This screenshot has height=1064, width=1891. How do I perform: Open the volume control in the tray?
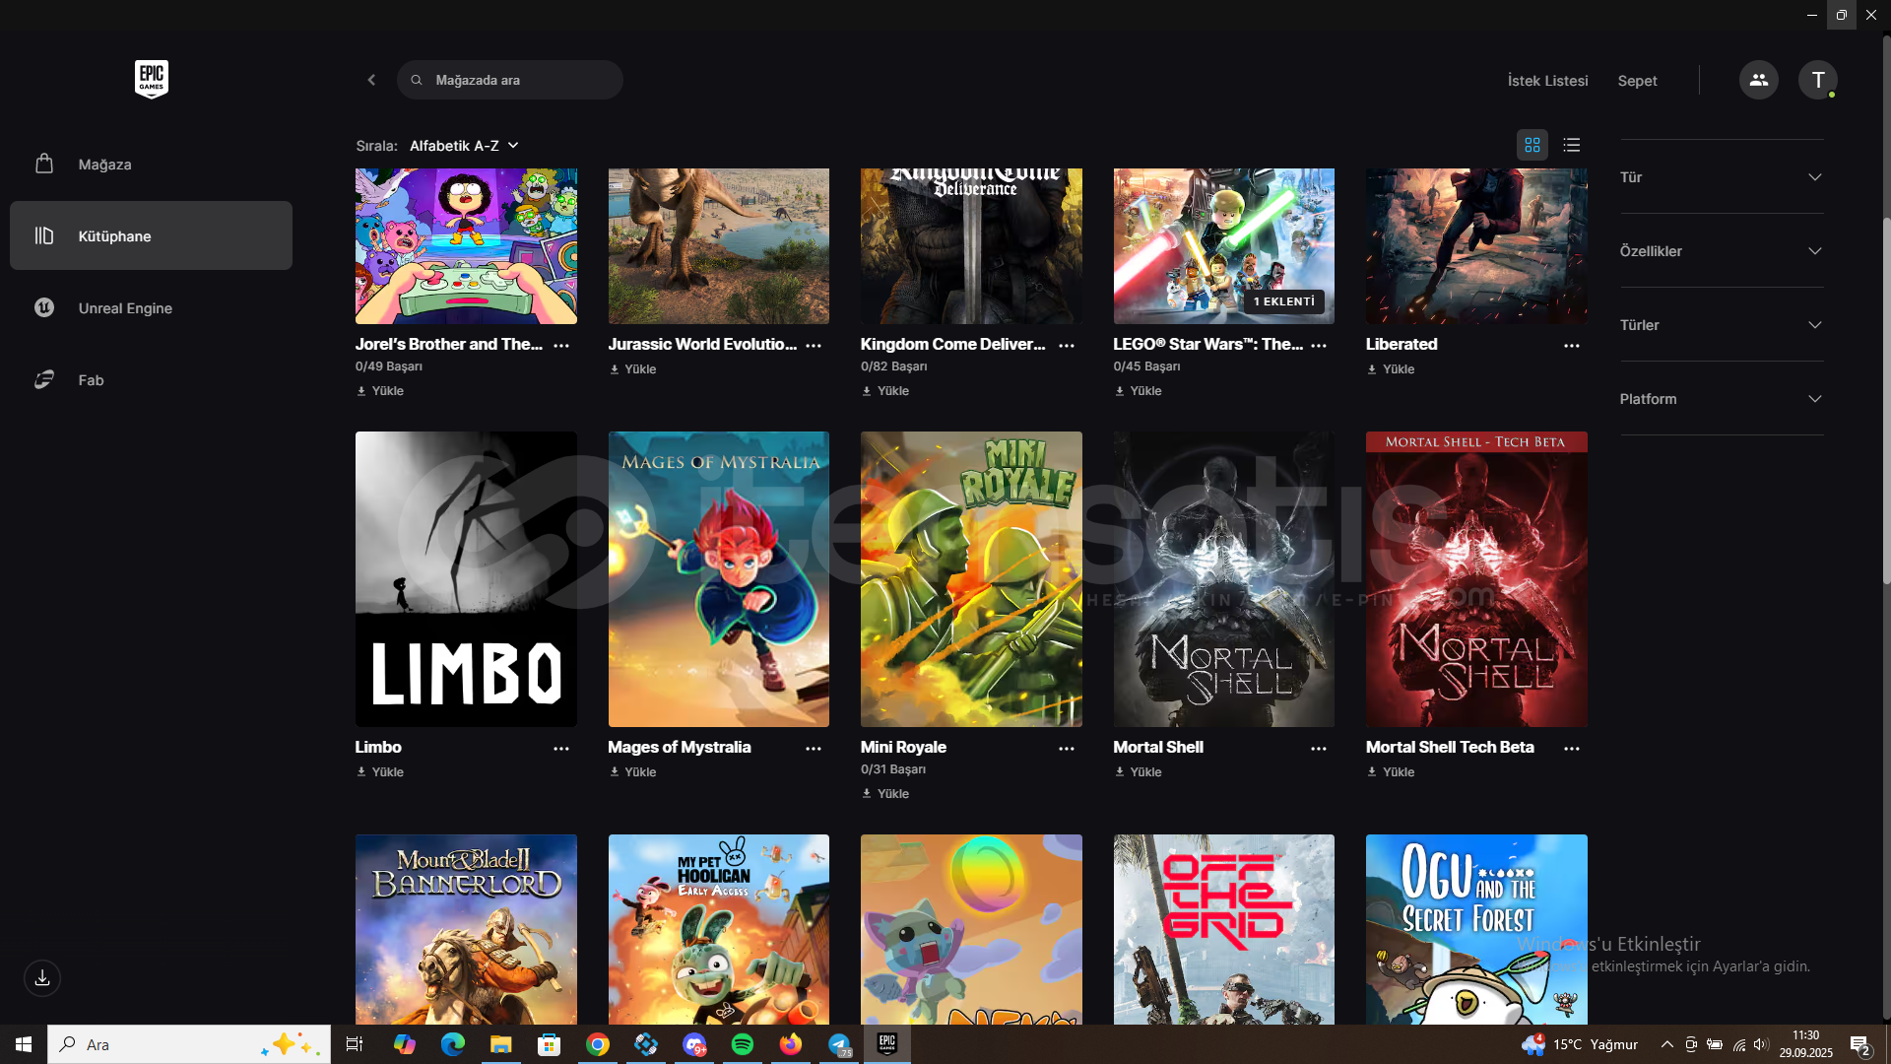pyautogui.click(x=1761, y=1044)
